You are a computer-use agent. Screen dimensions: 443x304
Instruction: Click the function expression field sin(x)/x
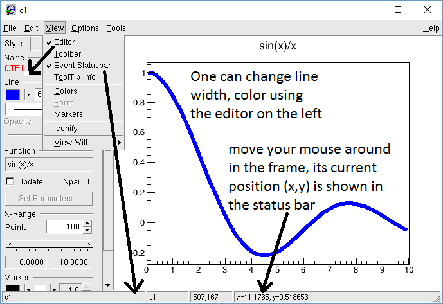pos(49,165)
